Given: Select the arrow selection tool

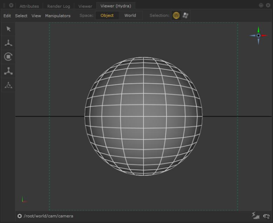Looking at the screenshot, I should tap(8, 29).
